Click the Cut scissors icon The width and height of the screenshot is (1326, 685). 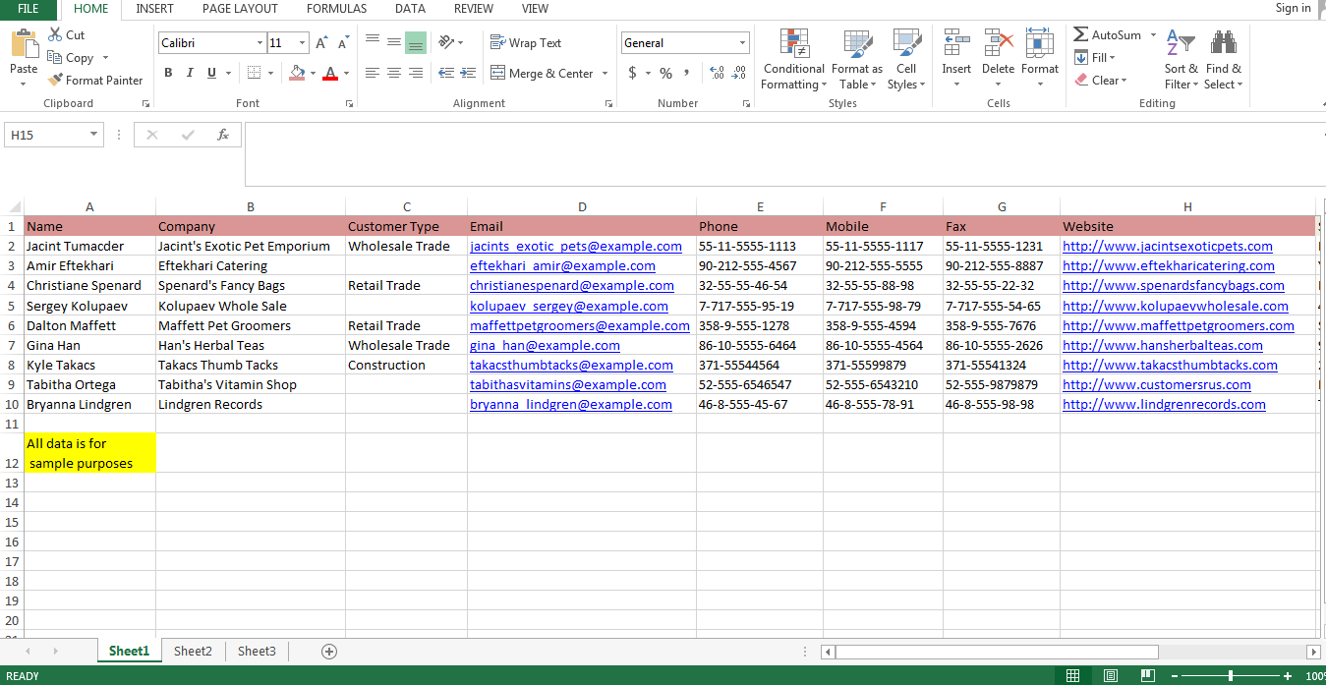click(56, 34)
